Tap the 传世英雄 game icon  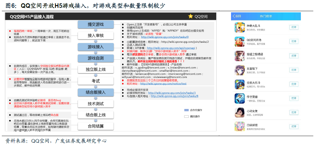click(x=239, y=98)
